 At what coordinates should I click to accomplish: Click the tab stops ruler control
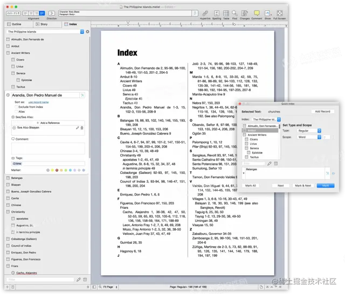tap(13, 13)
